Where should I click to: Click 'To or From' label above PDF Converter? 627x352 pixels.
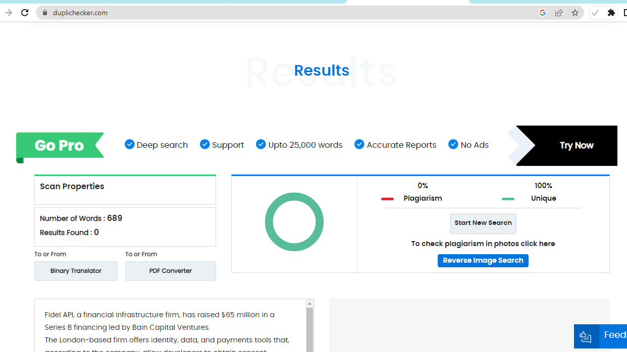(x=141, y=254)
